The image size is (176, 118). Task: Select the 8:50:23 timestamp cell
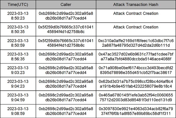(x=18, y=16)
